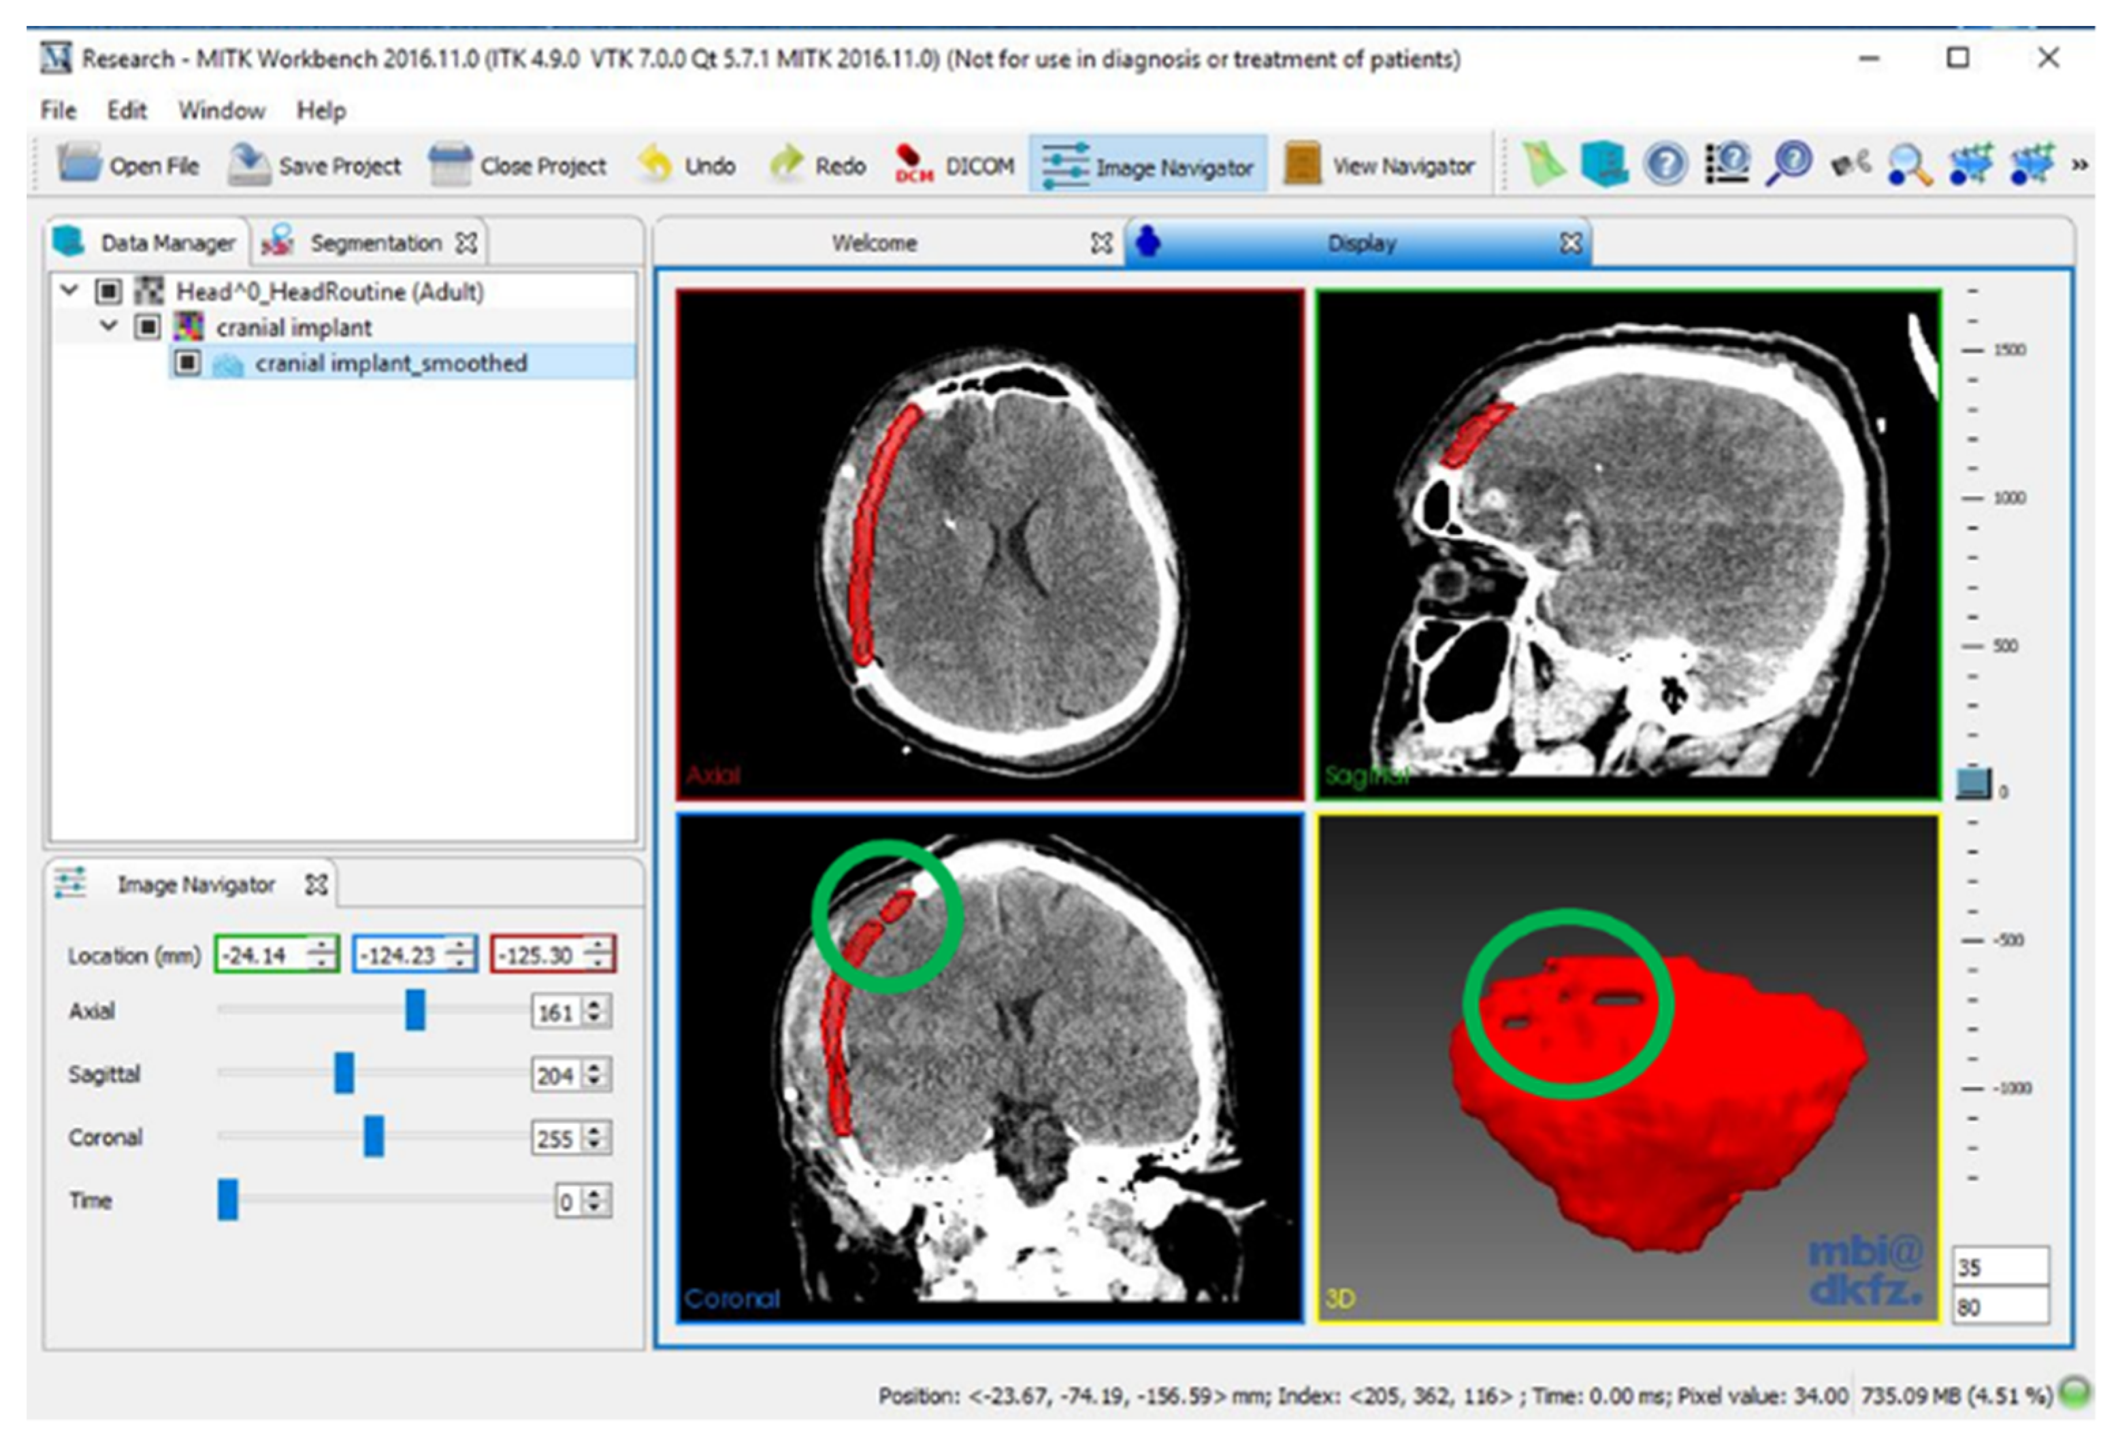
Task: Click the Save Project button
Action: [x=314, y=166]
